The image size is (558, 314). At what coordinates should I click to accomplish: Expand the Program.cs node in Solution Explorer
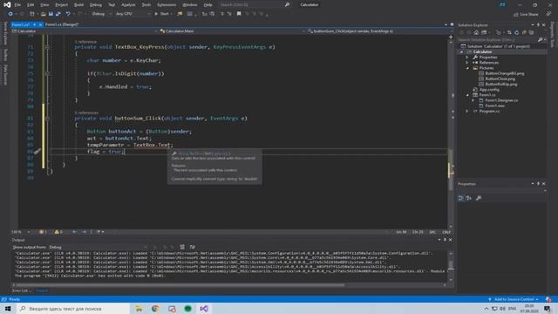coord(467,111)
